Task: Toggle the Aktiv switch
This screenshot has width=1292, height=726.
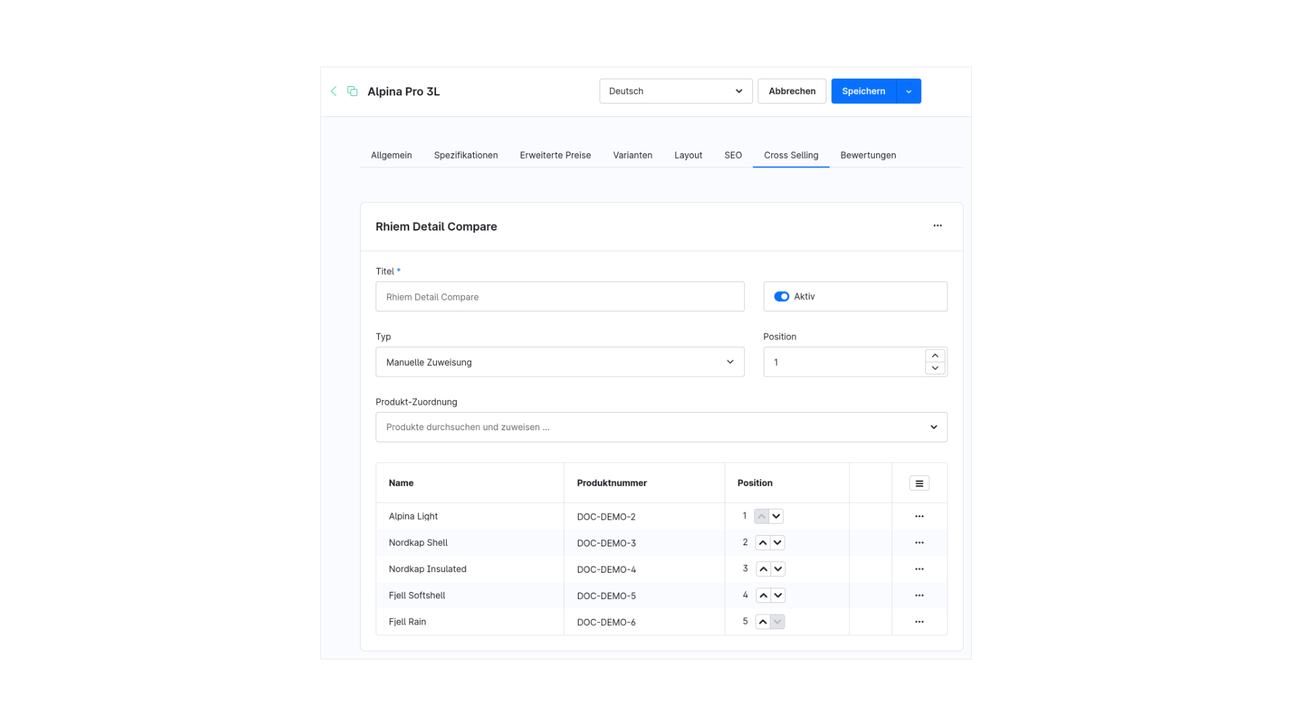Action: pyautogui.click(x=781, y=296)
